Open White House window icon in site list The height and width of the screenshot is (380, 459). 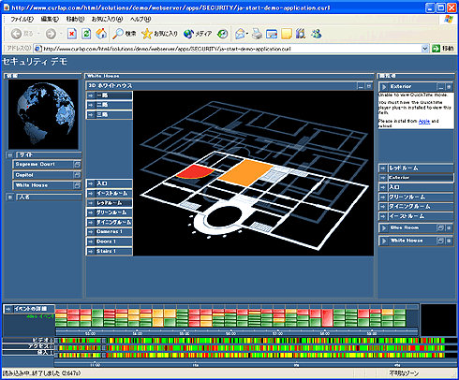77,185
